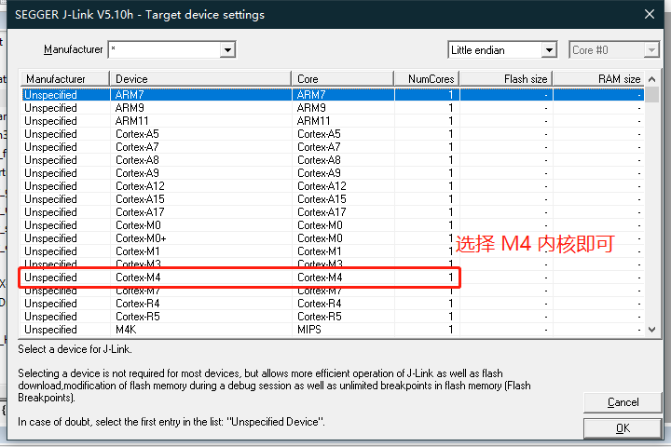
Task: Open the Core #0 dropdown
Action: [651, 49]
